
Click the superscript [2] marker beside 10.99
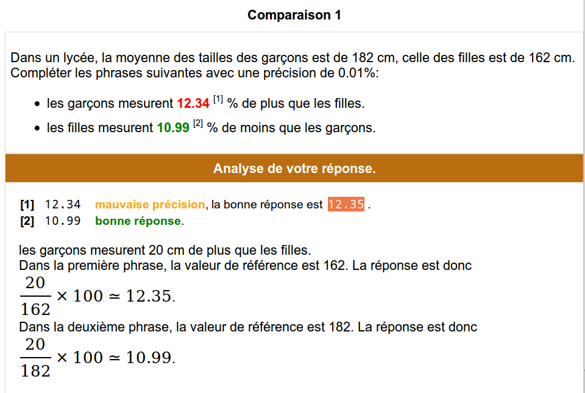click(x=198, y=124)
